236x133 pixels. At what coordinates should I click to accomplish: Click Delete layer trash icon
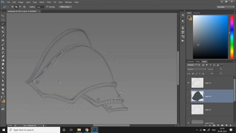tap(230, 126)
